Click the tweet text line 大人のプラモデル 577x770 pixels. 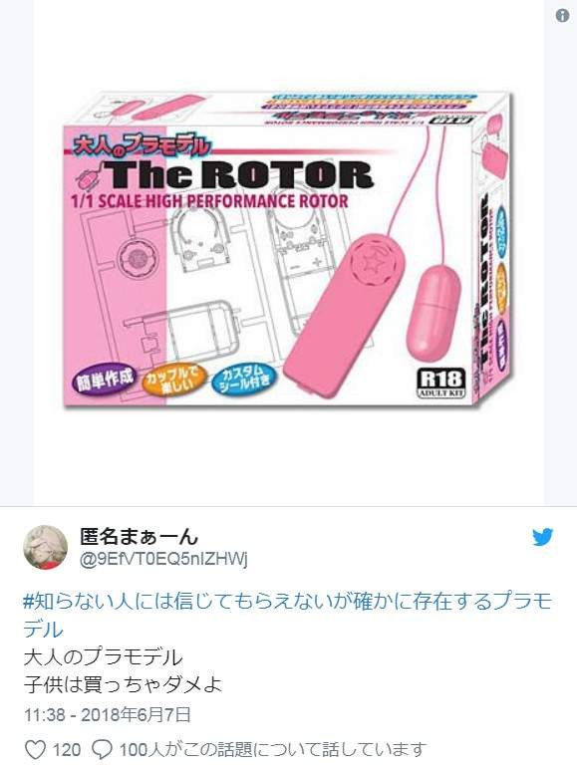(x=103, y=657)
